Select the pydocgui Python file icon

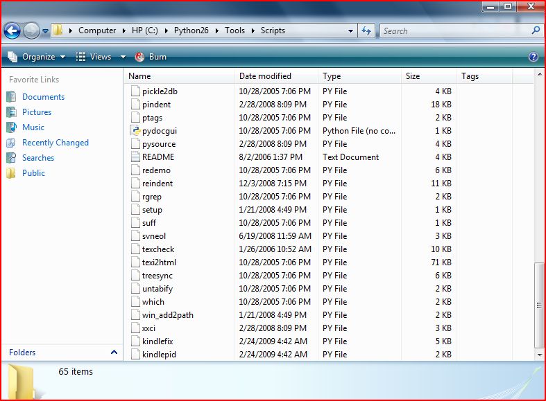[136, 131]
